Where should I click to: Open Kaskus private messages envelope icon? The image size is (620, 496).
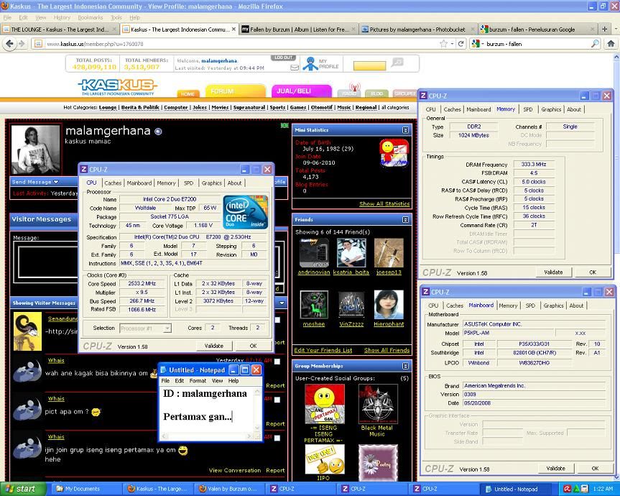(294, 68)
